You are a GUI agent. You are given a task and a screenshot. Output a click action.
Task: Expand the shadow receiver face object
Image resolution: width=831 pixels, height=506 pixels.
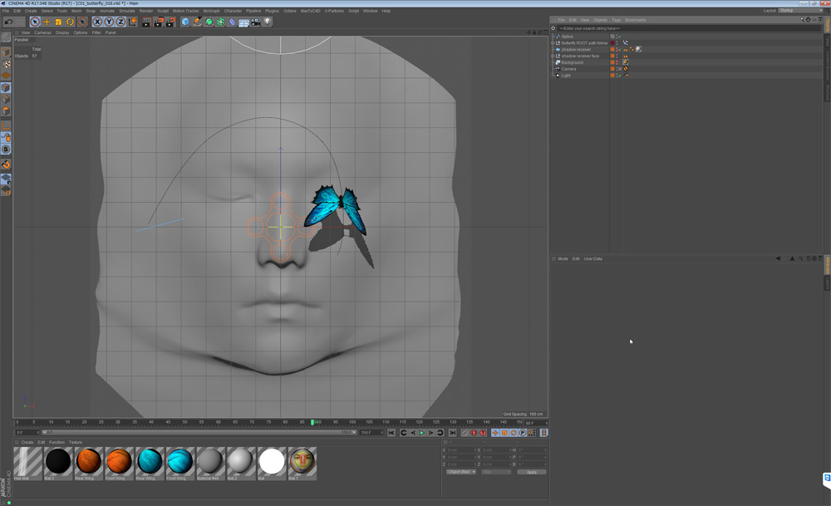pos(553,56)
